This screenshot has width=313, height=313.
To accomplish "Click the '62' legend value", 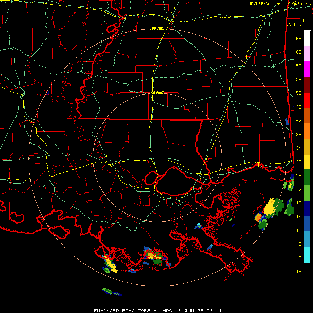I will coord(299,52).
